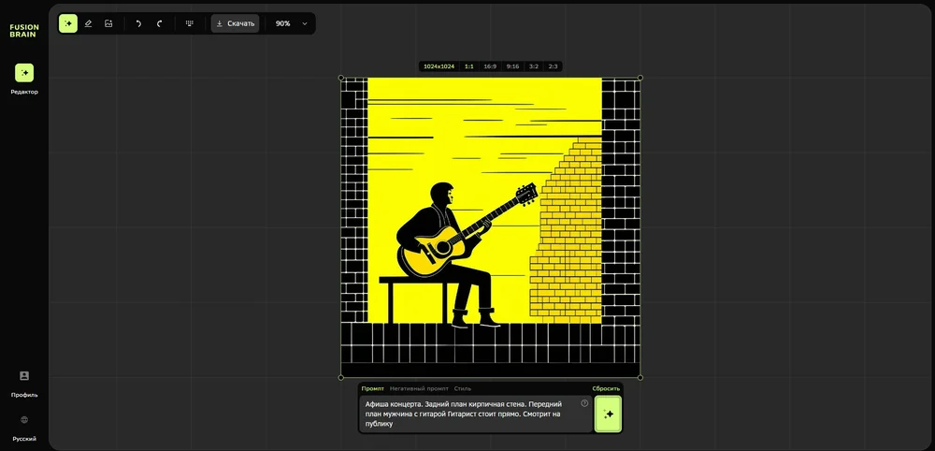Switch to the Негативный промпт tab
This screenshot has width=935, height=451.
tap(419, 388)
